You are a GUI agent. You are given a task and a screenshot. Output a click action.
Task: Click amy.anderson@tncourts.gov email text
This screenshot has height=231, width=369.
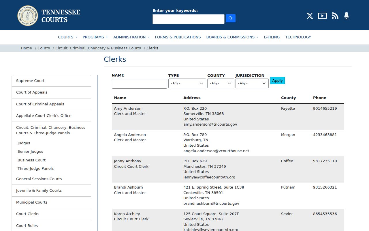coord(210,124)
